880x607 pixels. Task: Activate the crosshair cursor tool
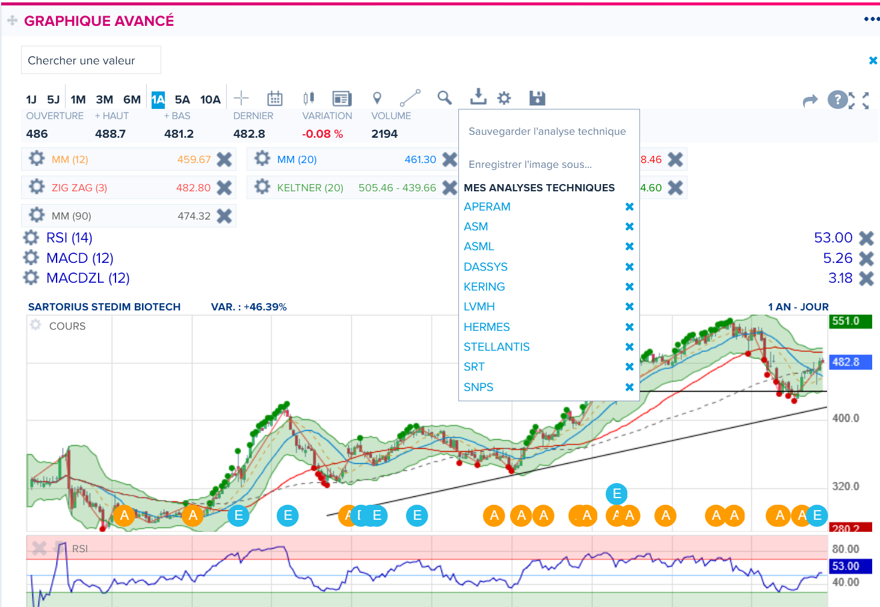[241, 98]
